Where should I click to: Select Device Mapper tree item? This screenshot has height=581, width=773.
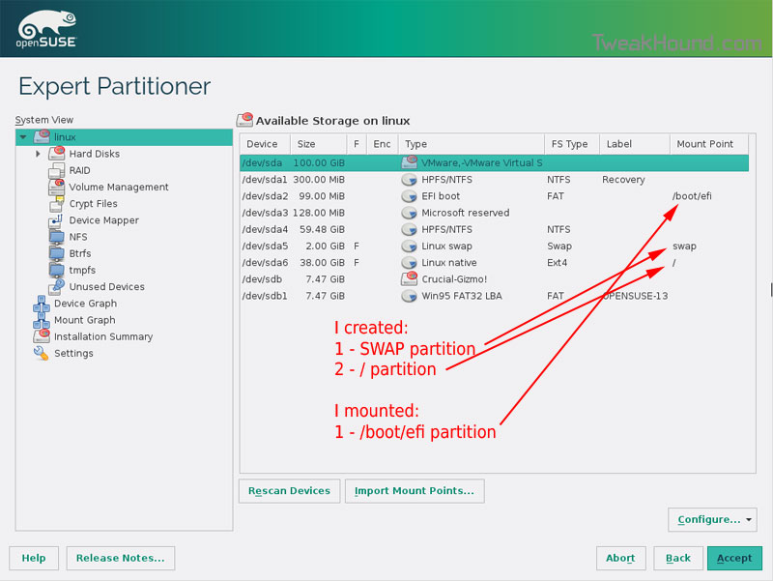pyautogui.click(x=104, y=220)
